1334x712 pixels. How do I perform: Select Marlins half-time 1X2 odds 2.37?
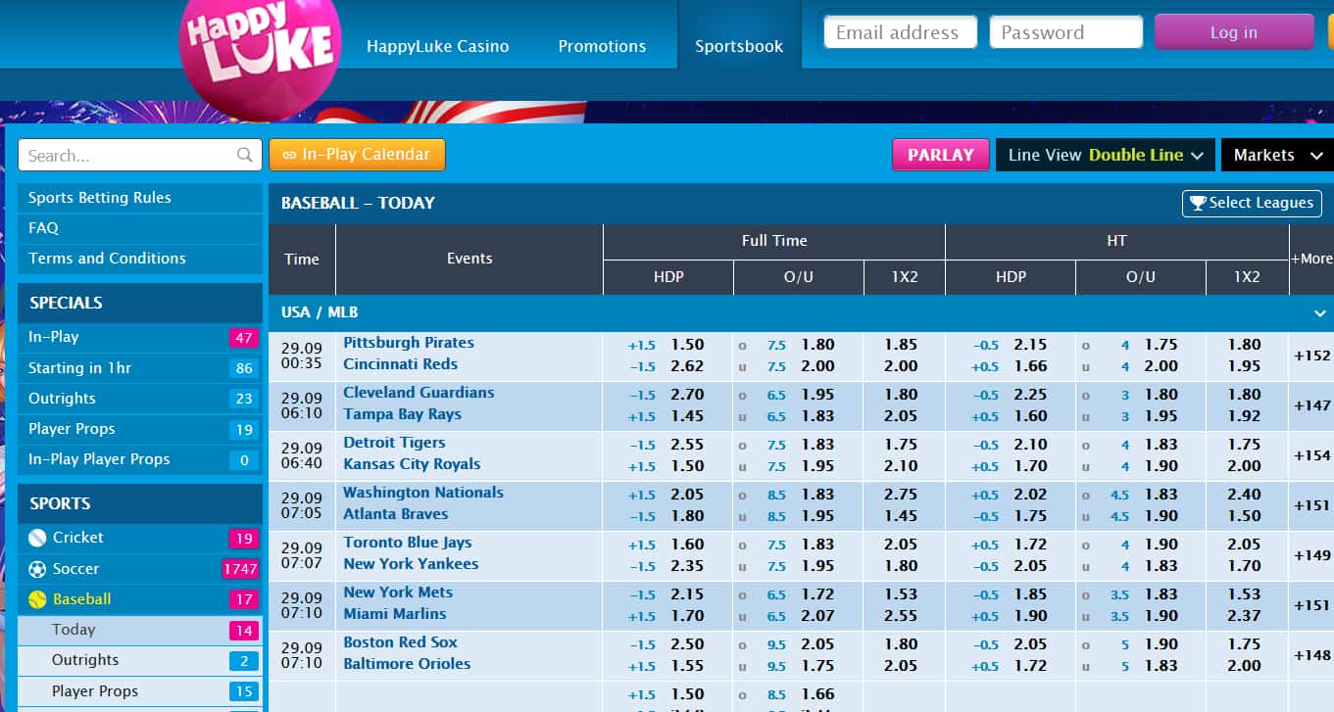[x=1244, y=616]
